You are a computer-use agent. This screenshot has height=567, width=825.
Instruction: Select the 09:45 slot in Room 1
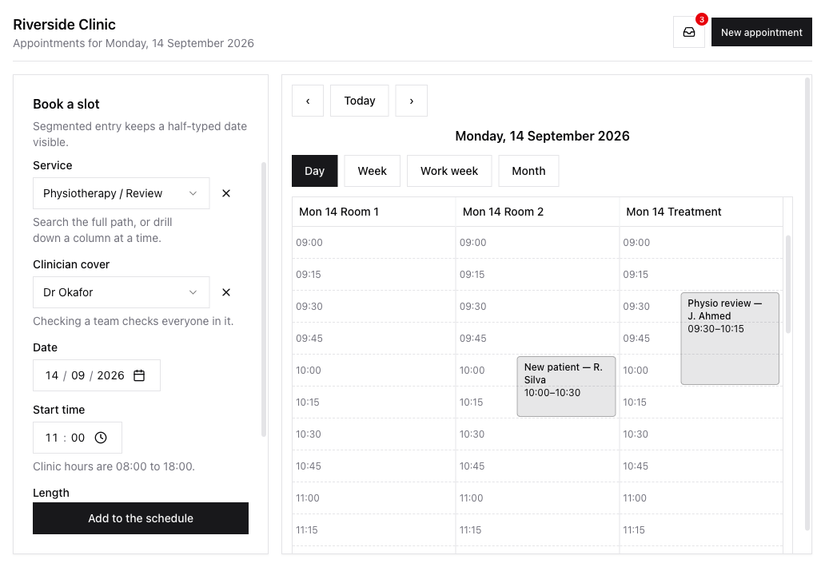point(373,339)
